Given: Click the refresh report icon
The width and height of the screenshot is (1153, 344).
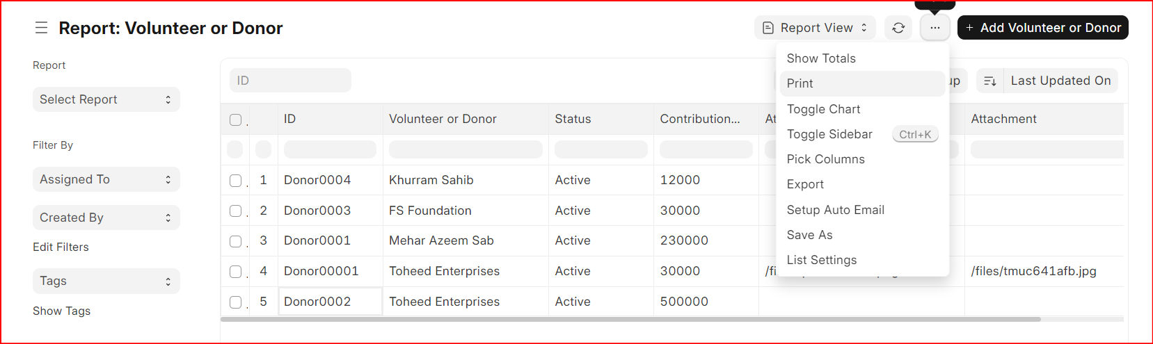Looking at the screenshot, I should [898, 28].
